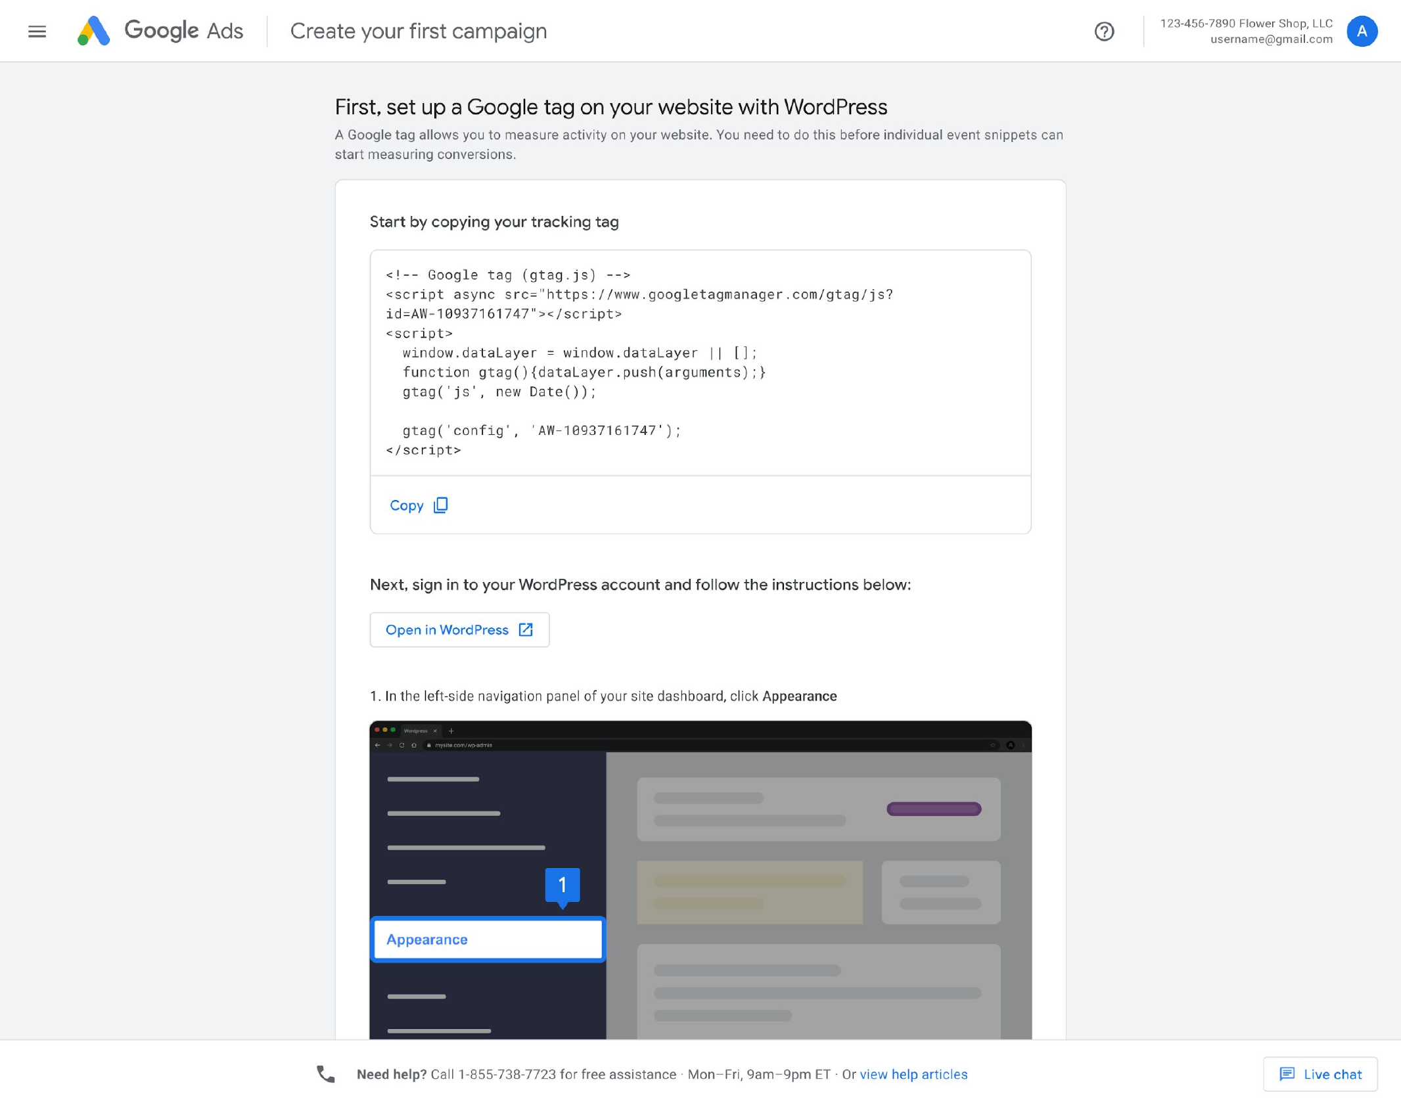The width and height of the screenshot is (1401, 1109).
Task: Click the WordPress Appearance tutorial image
Action: (700, 880)
